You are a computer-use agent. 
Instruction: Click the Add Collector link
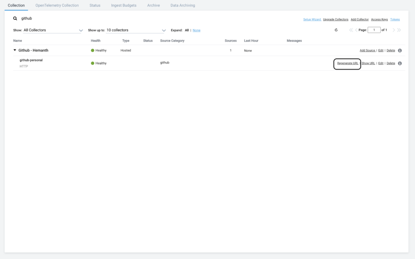coord(360,19)
